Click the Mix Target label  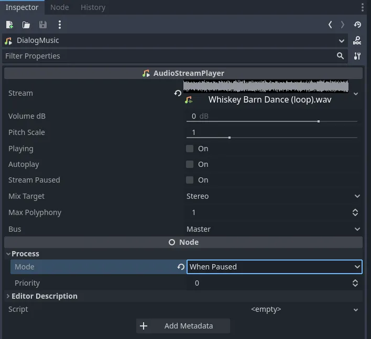tap(27, 196)
